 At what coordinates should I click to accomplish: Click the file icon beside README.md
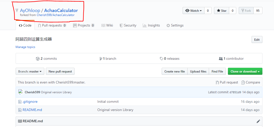pyautogui.click(x=20, y=110)
